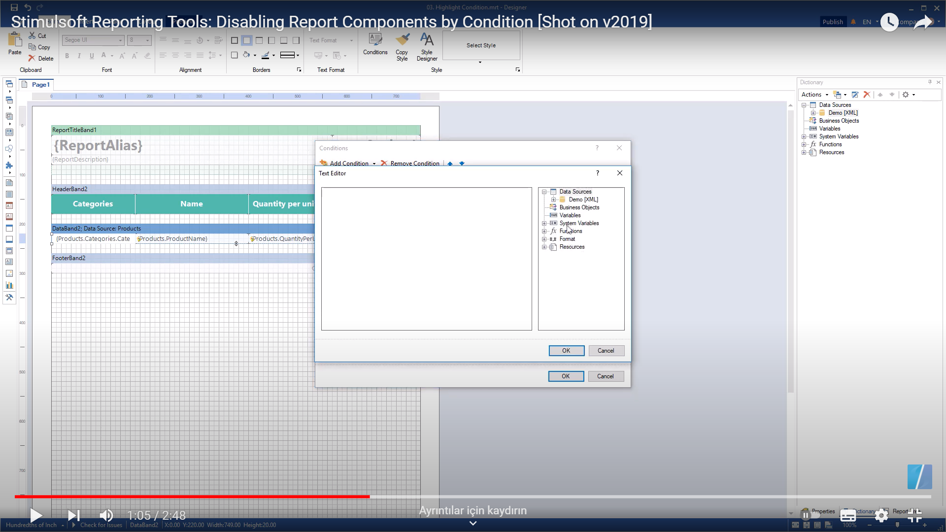Click the Publish button
Viewport: 946px width, 532px height.
pos(833,22)
